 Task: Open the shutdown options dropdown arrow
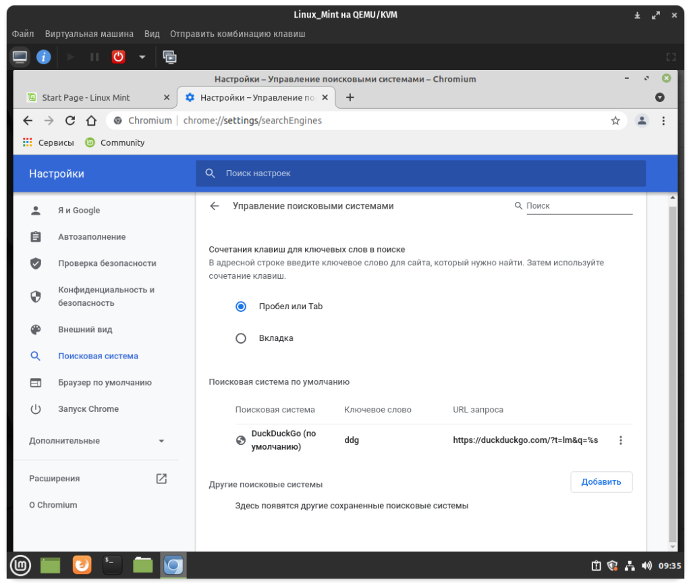coord(142,57)
